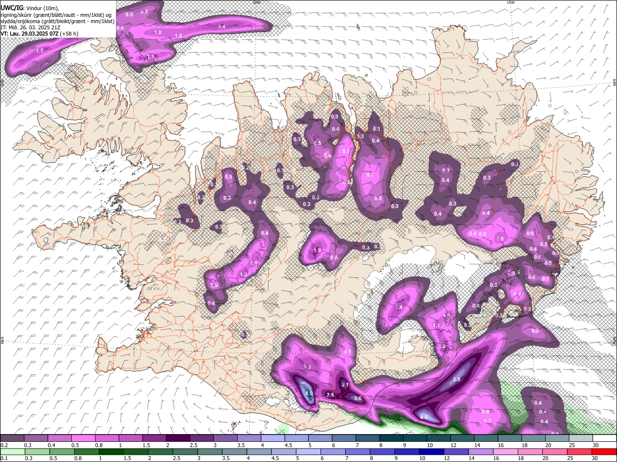Viewport: 617px width, 462px height.
Task: Click the 3.1 precipitation value on map
Action: 345,385
